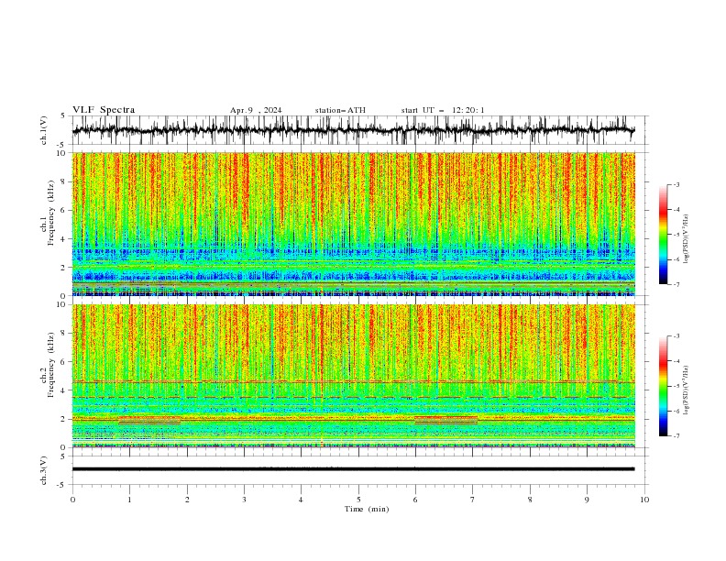Click ch.1 colorbar 'log(PSD)(V²/Hz)' label
The height and width of the screenshot is (561, 726).
point(686,239)
